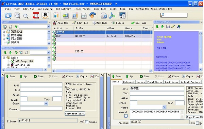This screenshot has height=129, width=204.
Task: Switch to the Front Cover tab
Action: [x=155, y=82]
